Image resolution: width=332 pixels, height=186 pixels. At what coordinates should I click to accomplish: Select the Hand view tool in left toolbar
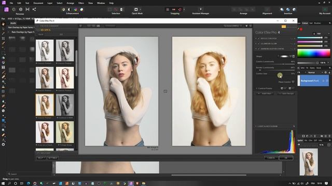(3, 24)
